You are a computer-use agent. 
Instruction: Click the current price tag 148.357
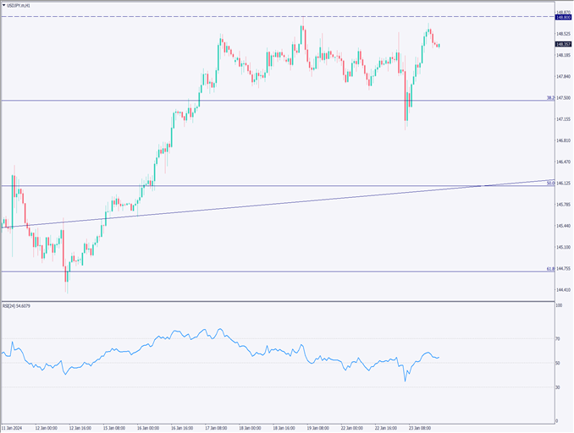click(563, 44)
